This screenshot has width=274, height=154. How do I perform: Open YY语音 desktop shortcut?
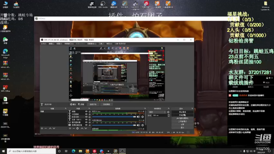(5, 112)
